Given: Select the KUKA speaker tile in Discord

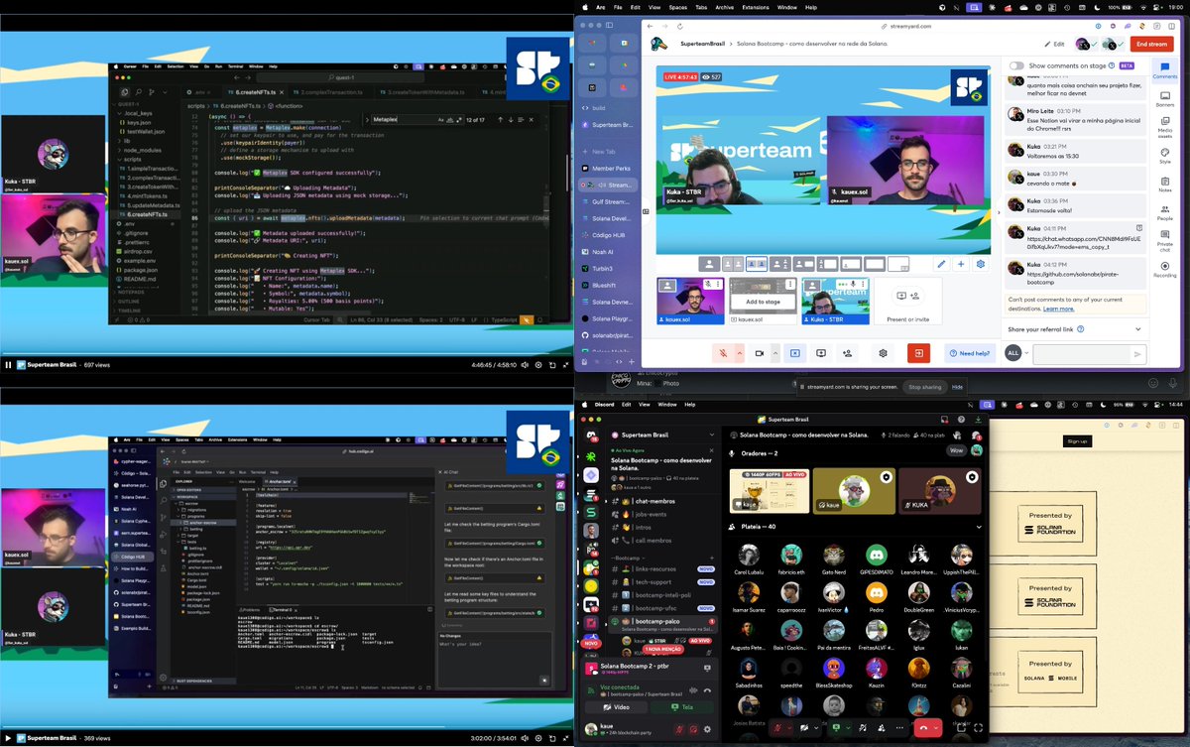Looking at the screenshot, I should tap(938, 492).
